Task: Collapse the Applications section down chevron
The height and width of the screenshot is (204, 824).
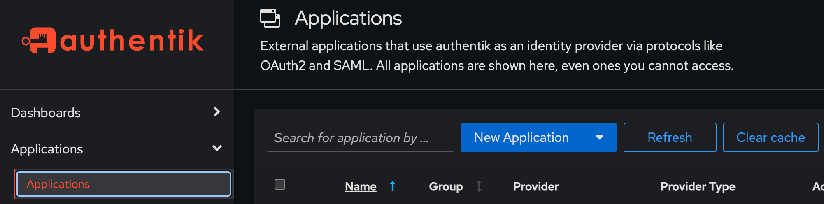Action: click(217, 148)
